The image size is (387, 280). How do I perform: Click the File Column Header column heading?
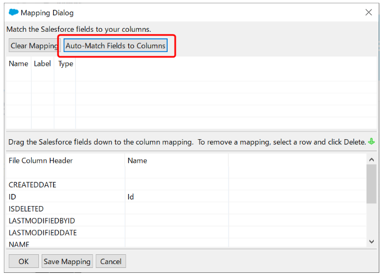(65, 161)
